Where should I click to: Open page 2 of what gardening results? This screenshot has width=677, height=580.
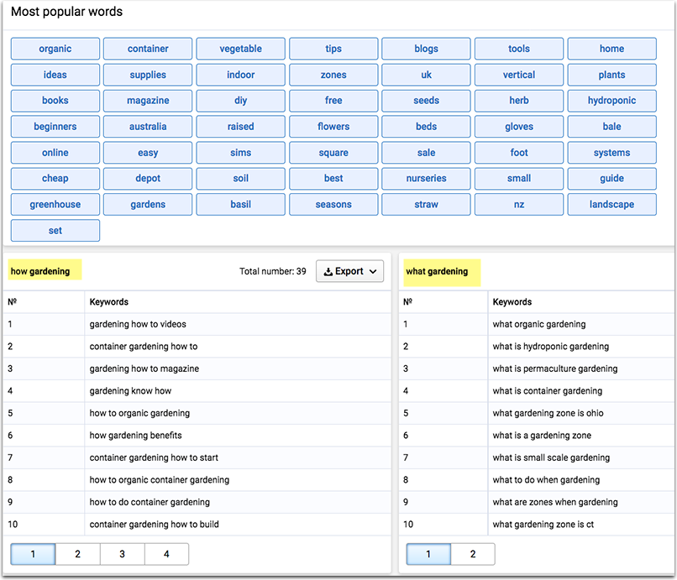pyautogui.click(x=472, y=554)
